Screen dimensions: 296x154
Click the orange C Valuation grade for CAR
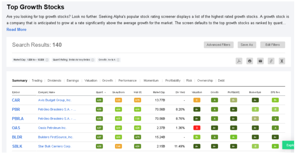(197, 100)
